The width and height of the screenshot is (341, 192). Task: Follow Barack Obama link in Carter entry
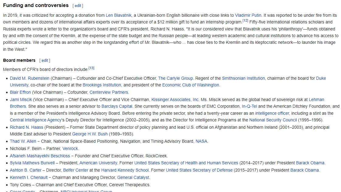click(304, 170)
